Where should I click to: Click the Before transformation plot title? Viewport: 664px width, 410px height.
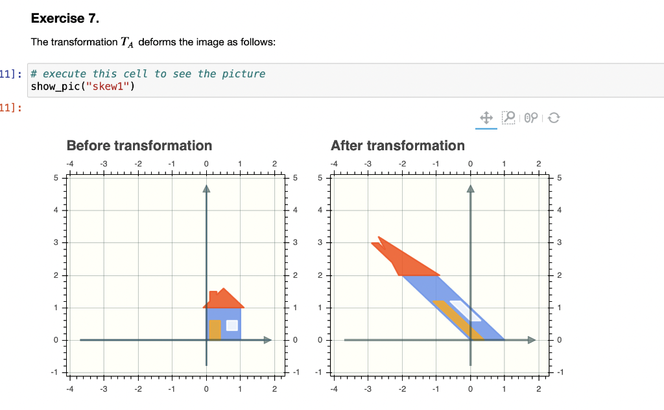tap(138, 146)
